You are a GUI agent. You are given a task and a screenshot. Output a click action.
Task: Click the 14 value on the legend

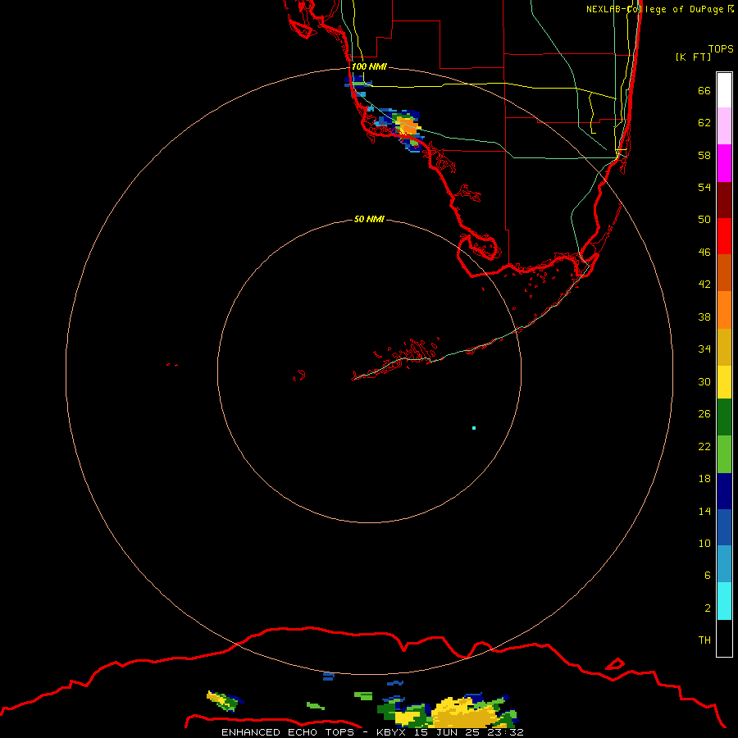tap(704, 511)
